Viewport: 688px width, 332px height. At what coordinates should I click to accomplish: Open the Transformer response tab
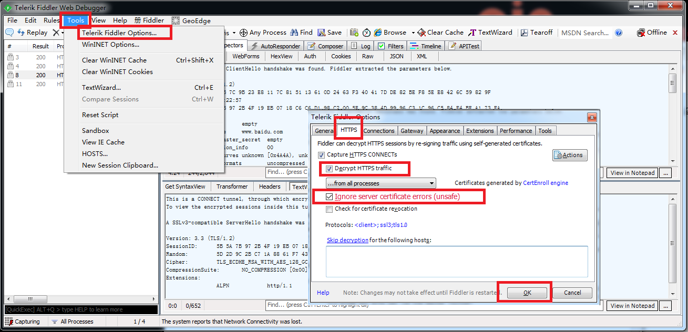tap(232, 186)
